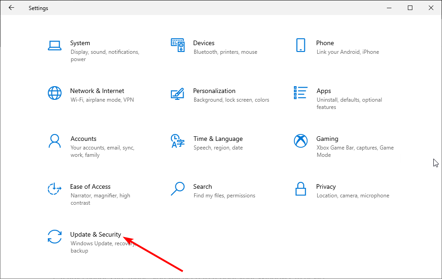Select the Update & Security refresh arrows icon

55,237
